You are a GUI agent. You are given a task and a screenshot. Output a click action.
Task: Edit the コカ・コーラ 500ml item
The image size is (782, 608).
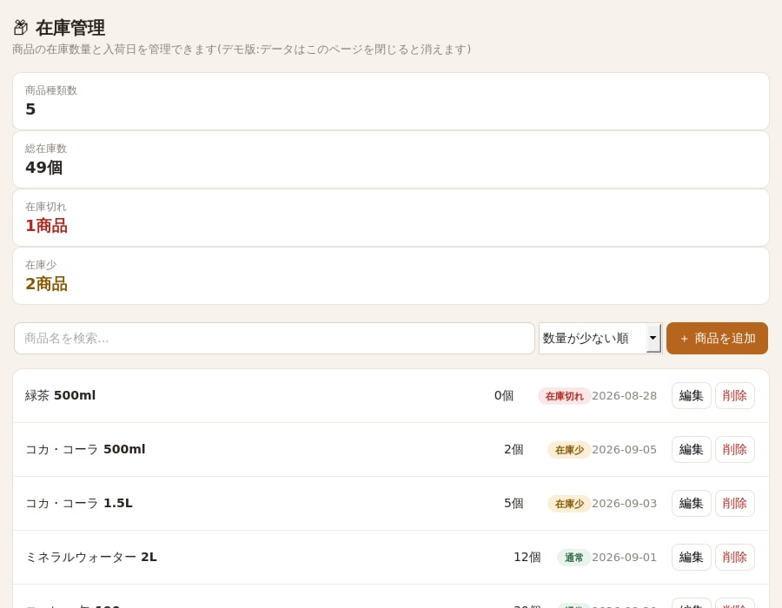coord(692,450)
